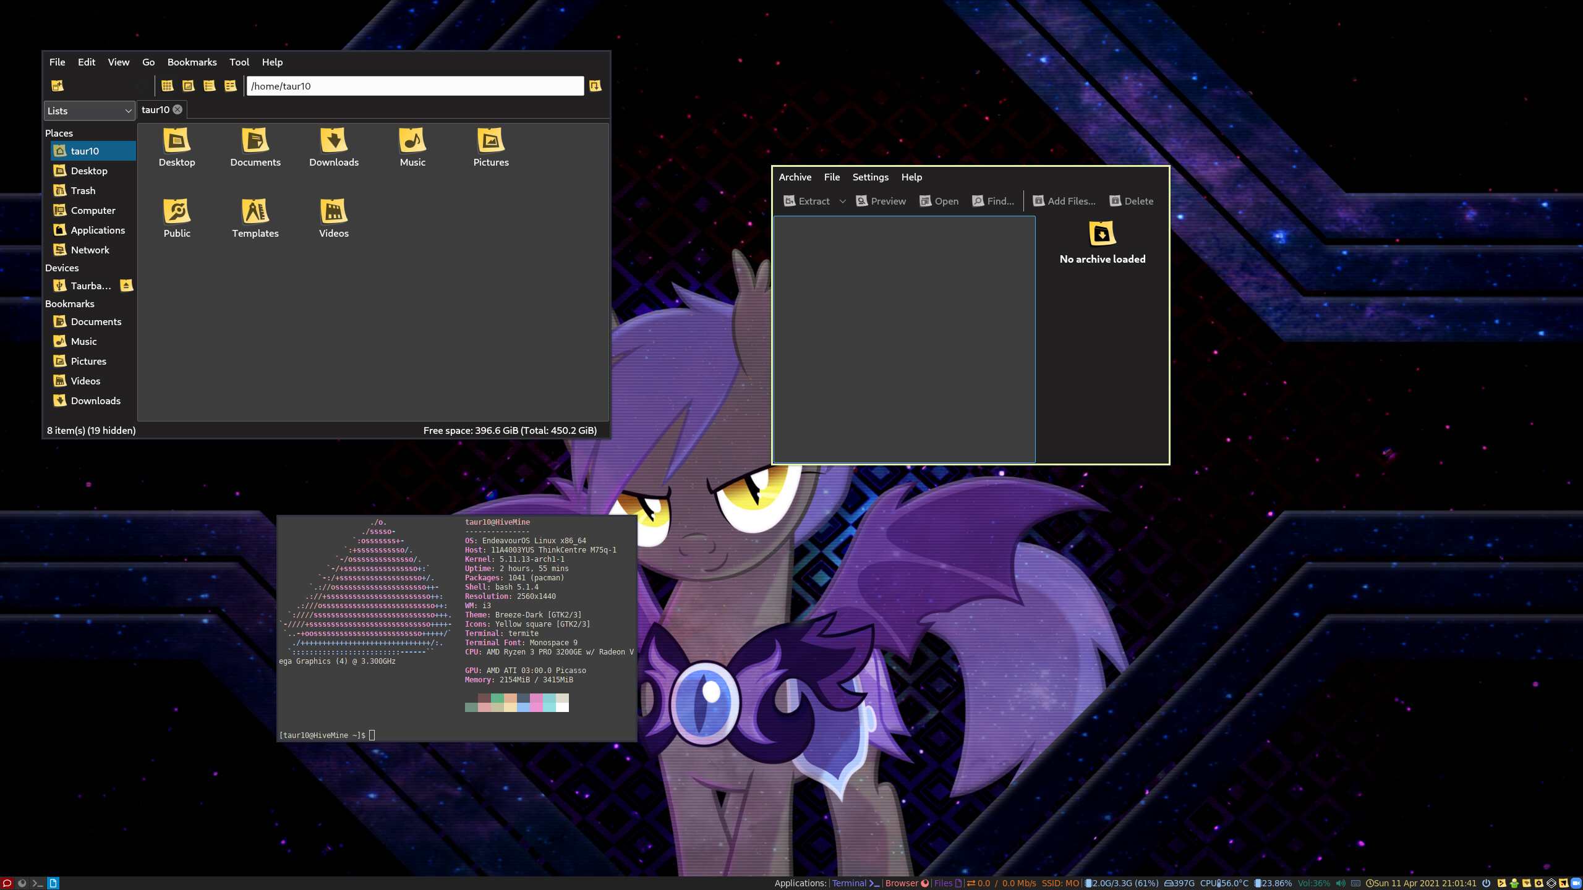Click the keyboard icon in status bar
The image size is (1583, 890).
pyautogui.click(x=1355, y=883)
